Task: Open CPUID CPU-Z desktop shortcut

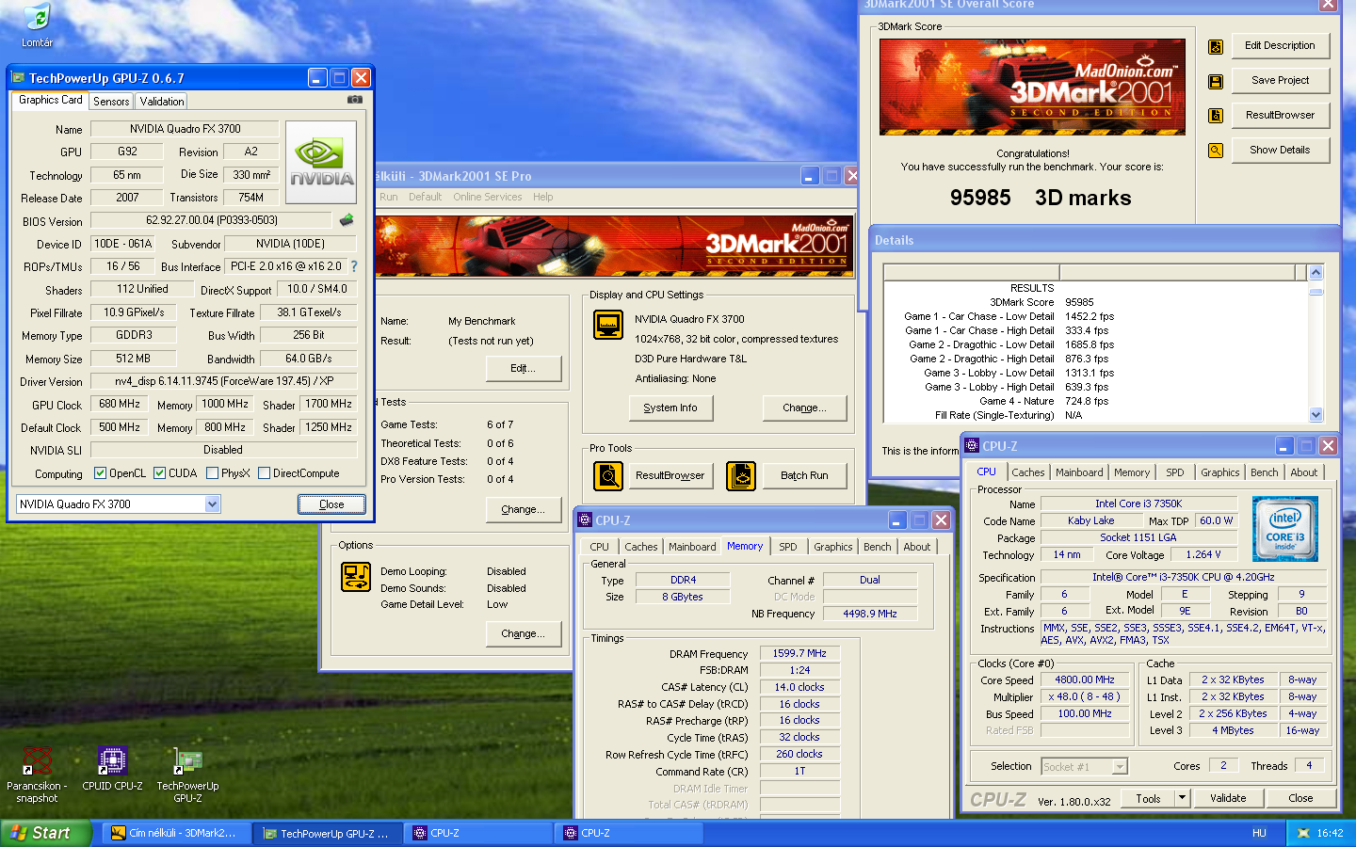Action: [x=112, y=769]
